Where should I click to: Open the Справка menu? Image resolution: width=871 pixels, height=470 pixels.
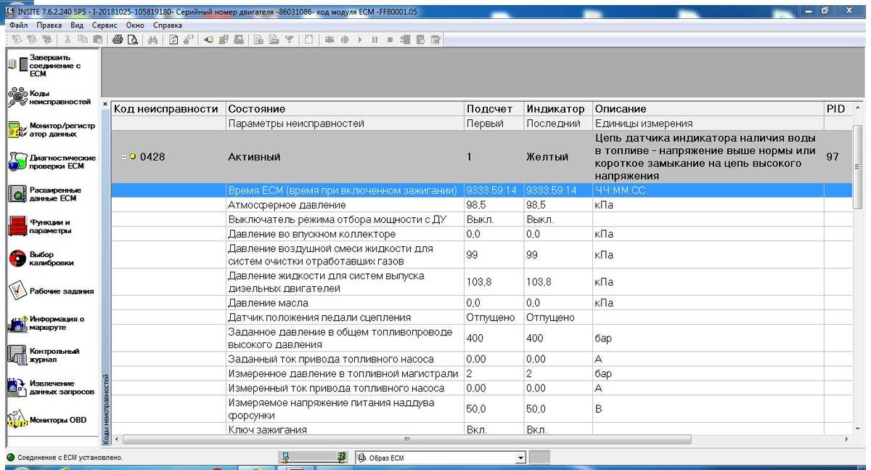pyautogui.click(x=168, y=25)
